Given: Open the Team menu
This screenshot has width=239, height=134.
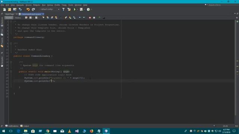Looking at the screenshot, I should (x=64, y=5).
